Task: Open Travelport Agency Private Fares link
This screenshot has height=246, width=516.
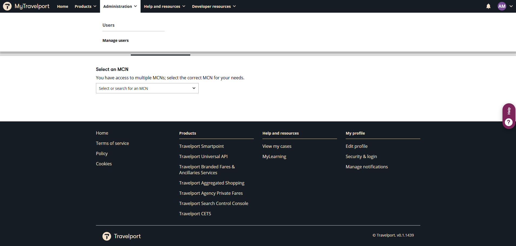Action: [x=211, y=193]
